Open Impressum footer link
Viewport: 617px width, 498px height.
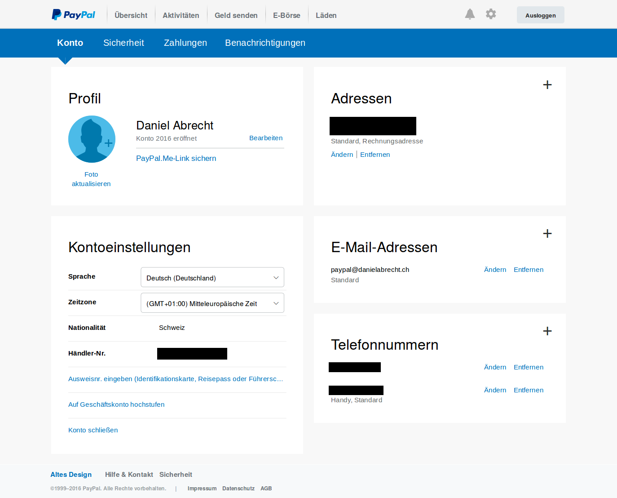[x=202, y=489]
